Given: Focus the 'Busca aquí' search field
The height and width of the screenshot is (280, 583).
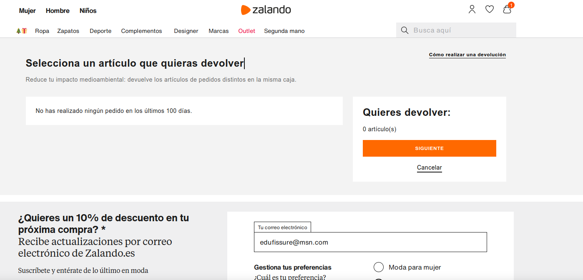Looking at the screenshot, I should pos(456,30).
